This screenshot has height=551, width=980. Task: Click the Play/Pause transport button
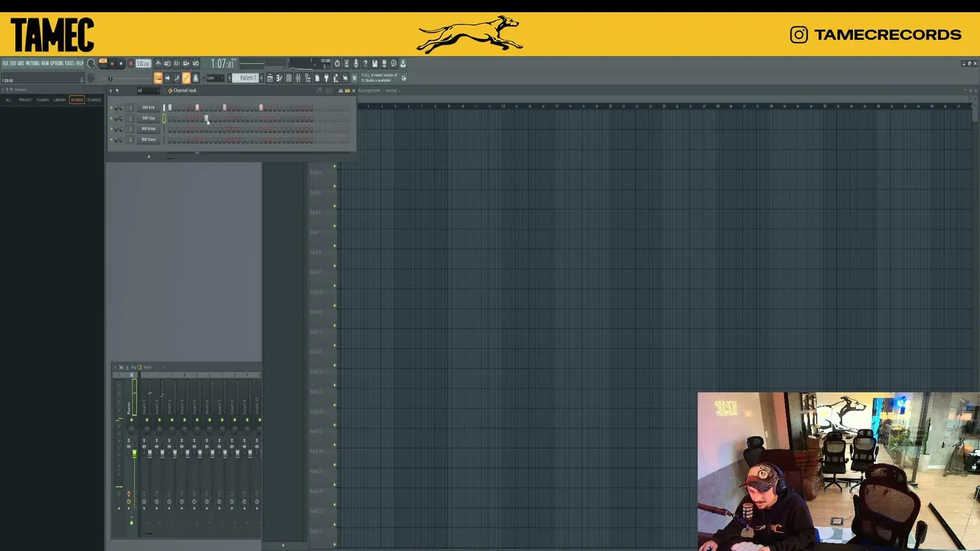pos(112,64)
